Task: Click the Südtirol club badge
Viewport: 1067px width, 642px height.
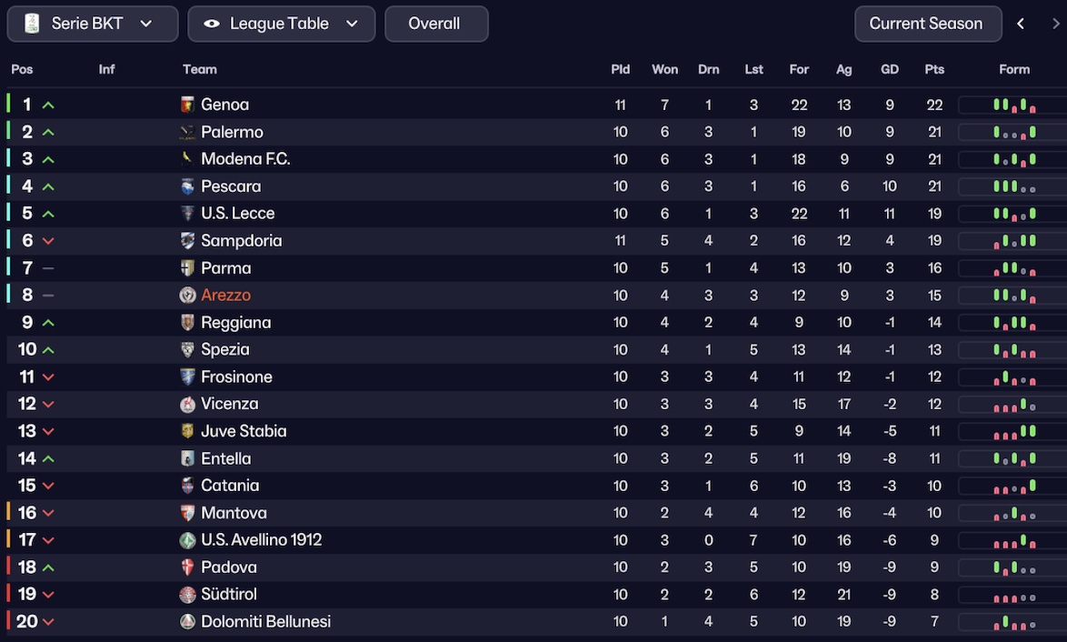Action: click(x=187, y=595)
